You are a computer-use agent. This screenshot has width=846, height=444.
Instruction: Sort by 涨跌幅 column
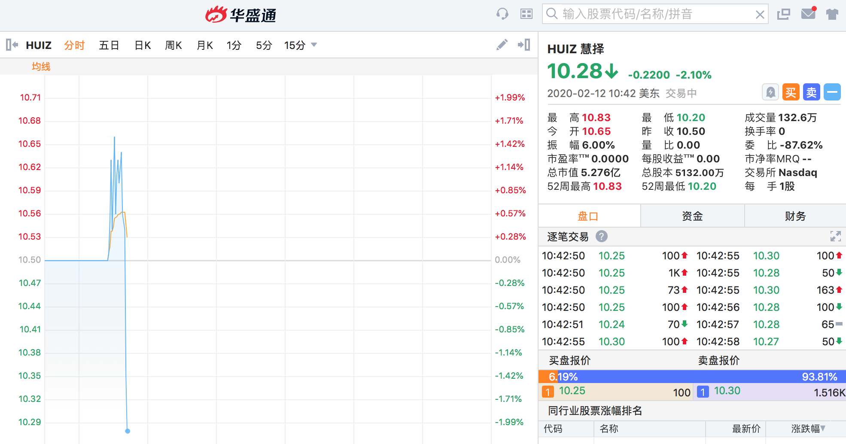click(808, 429)
